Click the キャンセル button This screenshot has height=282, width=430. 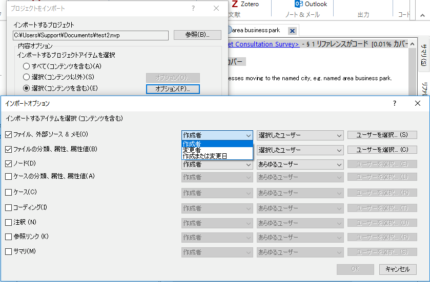coord(398,269)
